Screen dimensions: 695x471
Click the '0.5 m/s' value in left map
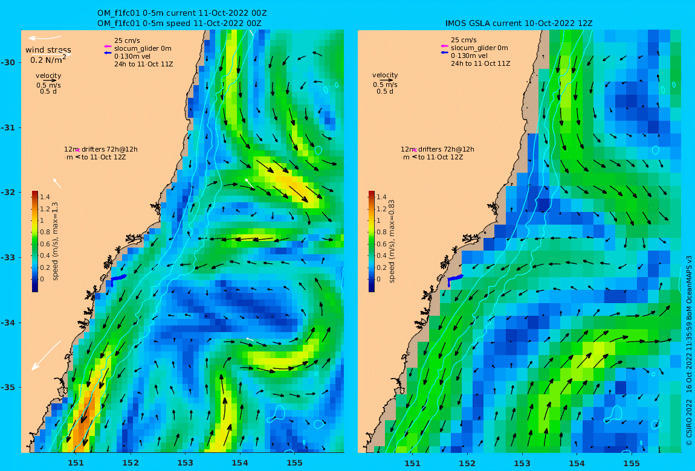coord(48,85)
